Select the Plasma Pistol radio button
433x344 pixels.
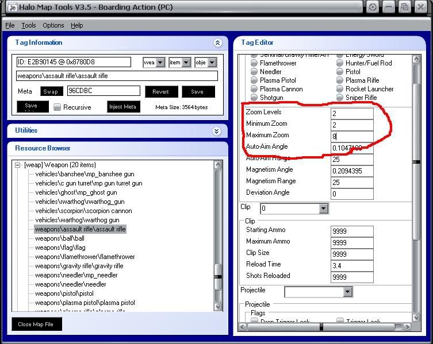point(254,80)
